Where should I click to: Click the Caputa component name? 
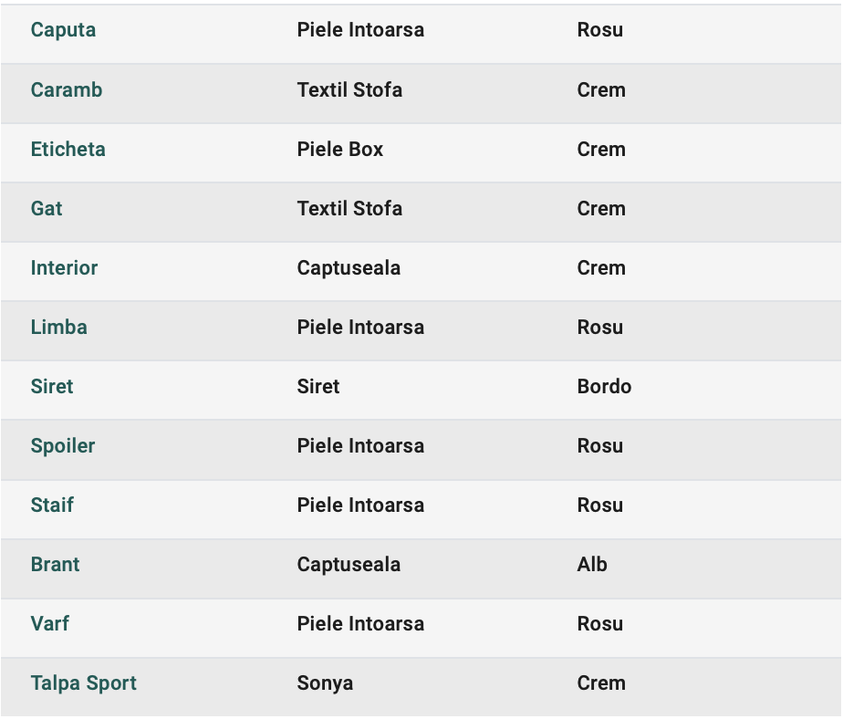point(63,31)
